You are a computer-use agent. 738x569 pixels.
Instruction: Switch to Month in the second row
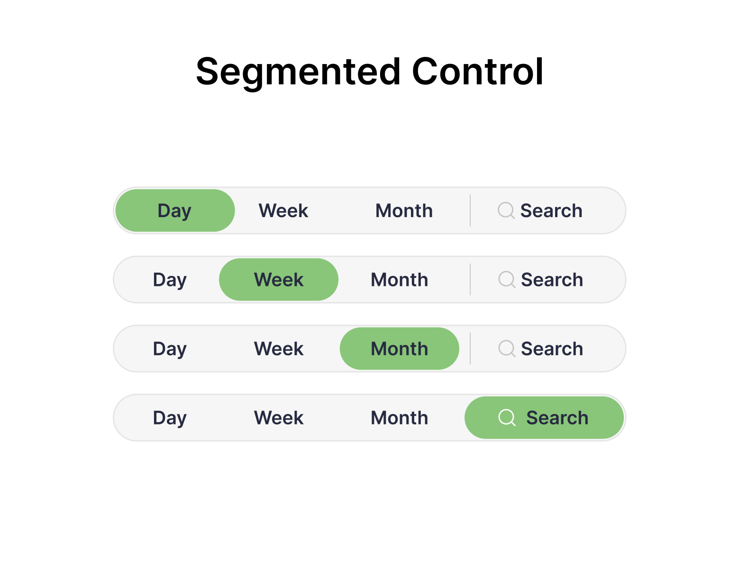click(400, 280)
